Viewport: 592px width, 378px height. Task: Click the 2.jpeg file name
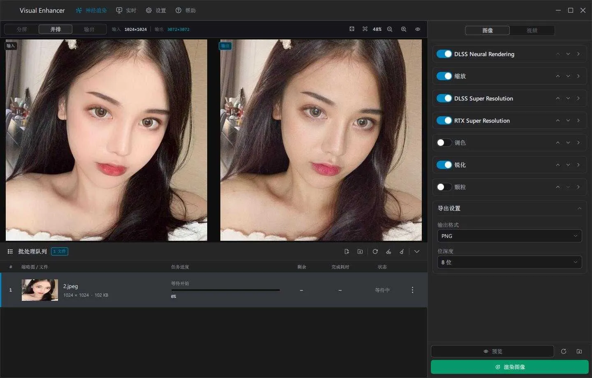pos(71,286)
